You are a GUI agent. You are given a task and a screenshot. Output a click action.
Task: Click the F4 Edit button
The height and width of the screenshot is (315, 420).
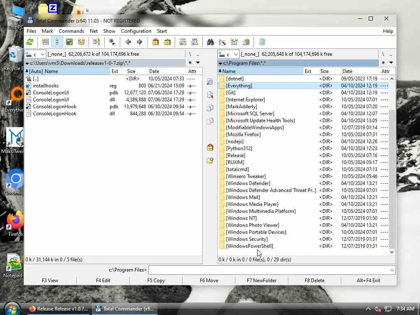tap(103, 281)
